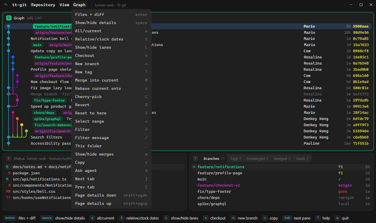The height and width of the screenshot is (223, 376).
Task: Select the feature/profile-page branch row
Action: pyautogui.click(x=281, y=173)
